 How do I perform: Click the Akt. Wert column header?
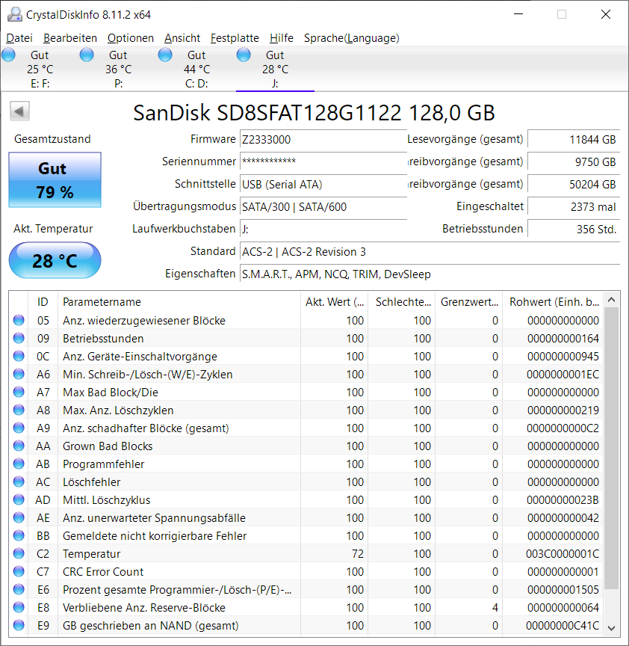334,302
